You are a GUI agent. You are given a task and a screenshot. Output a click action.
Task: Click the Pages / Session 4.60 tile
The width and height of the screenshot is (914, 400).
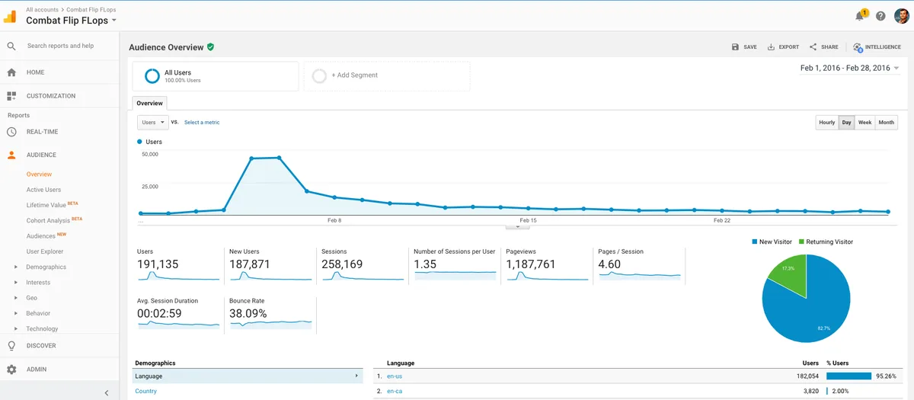coord(640,264)
